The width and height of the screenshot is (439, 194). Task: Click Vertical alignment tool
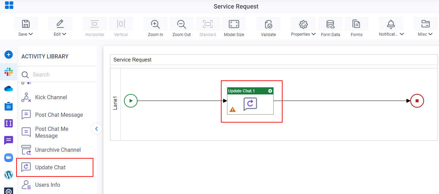click(121, 27)
